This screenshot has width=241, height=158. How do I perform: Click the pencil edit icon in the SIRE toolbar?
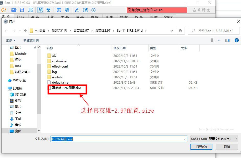pos(77,10)
